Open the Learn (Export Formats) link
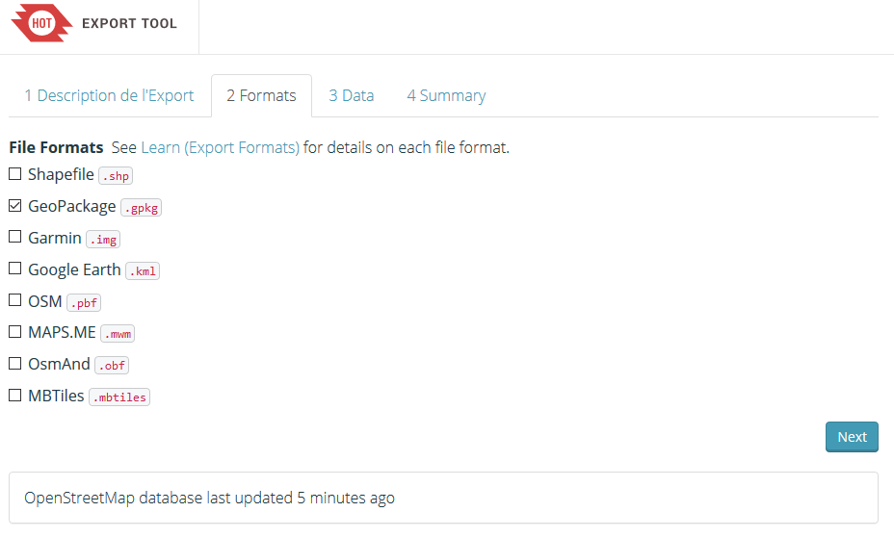The width and height of the screenshot is (894, 538). (220, 147)
